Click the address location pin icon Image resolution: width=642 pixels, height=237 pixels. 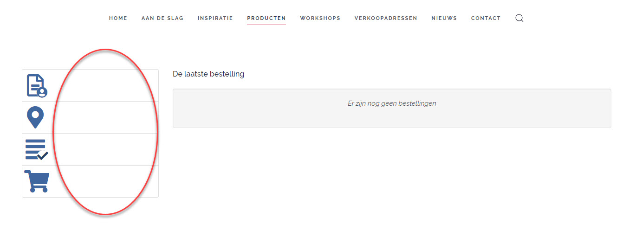36,117
